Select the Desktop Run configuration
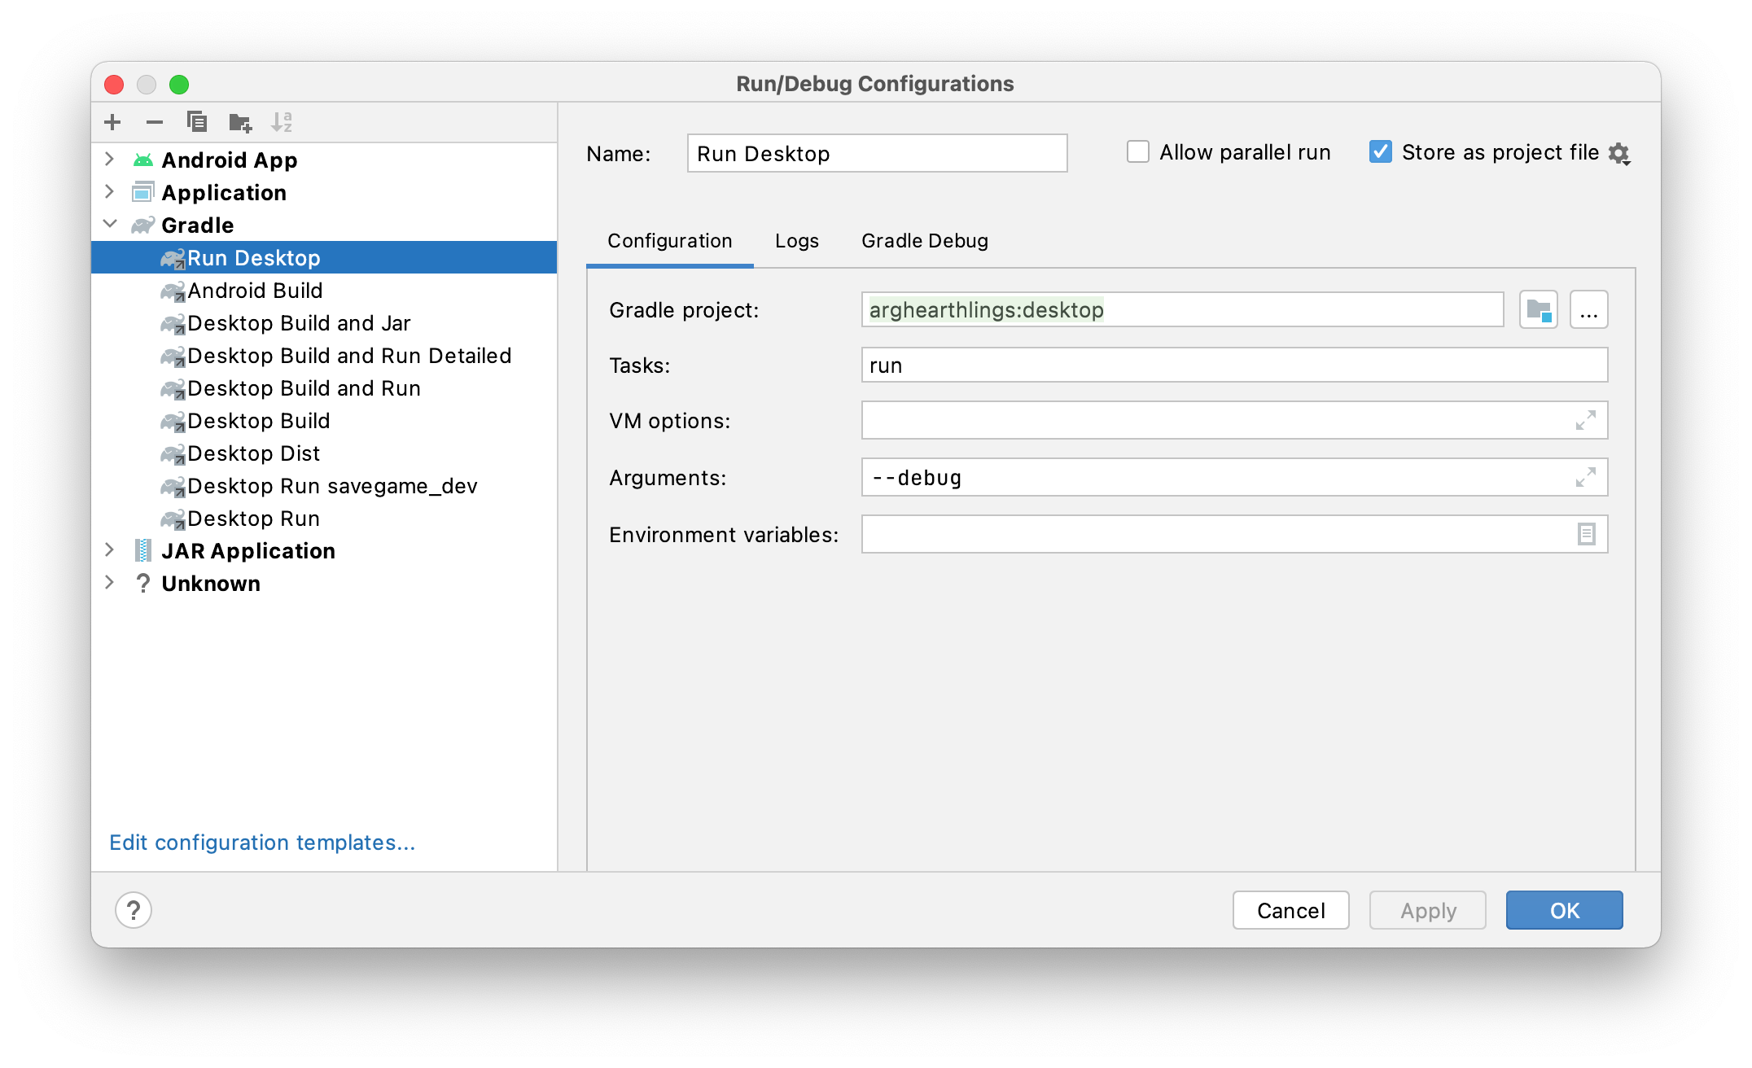Image resolution: width=1752 pixels, height=1068 pixels. [x=324, y=518]
